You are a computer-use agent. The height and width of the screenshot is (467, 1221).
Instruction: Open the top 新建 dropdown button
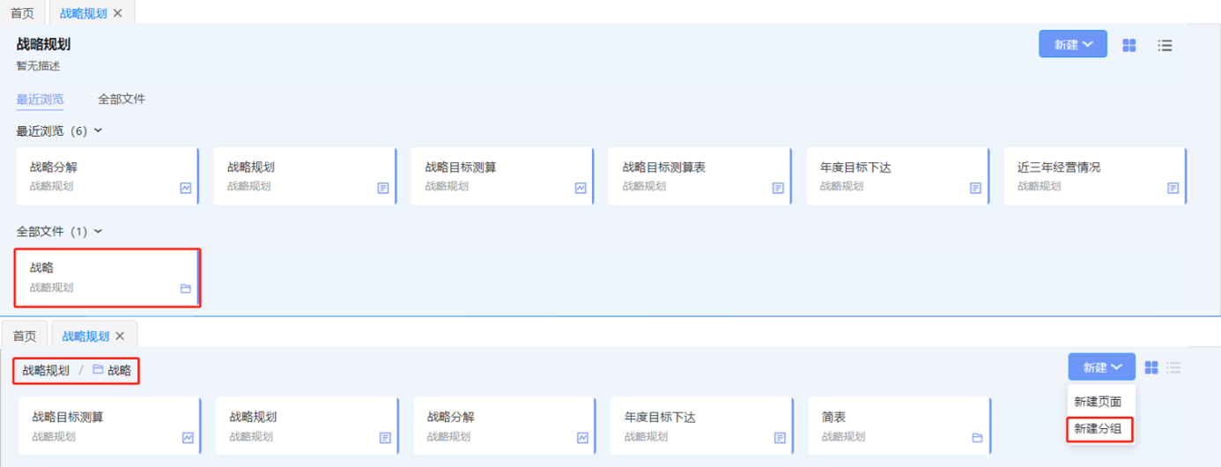click(x=1072, y=44)
